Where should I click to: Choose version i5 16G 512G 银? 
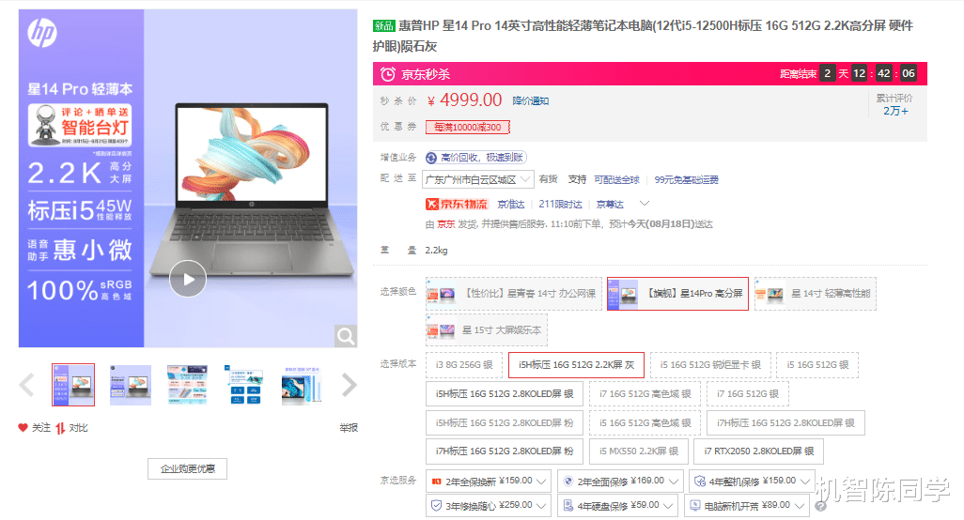pos(817,365)
